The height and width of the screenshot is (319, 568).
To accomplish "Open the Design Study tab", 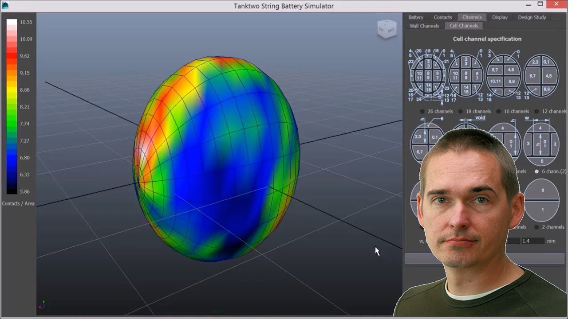I will 532,17.
